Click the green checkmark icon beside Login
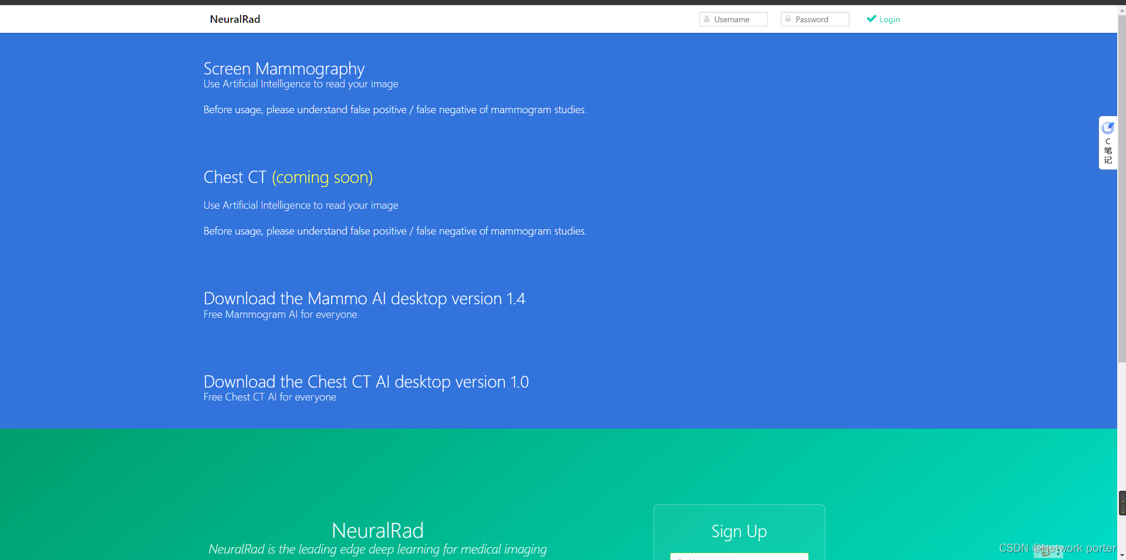This screenshot has width=1126, height=560. click(x=871, y=19)
